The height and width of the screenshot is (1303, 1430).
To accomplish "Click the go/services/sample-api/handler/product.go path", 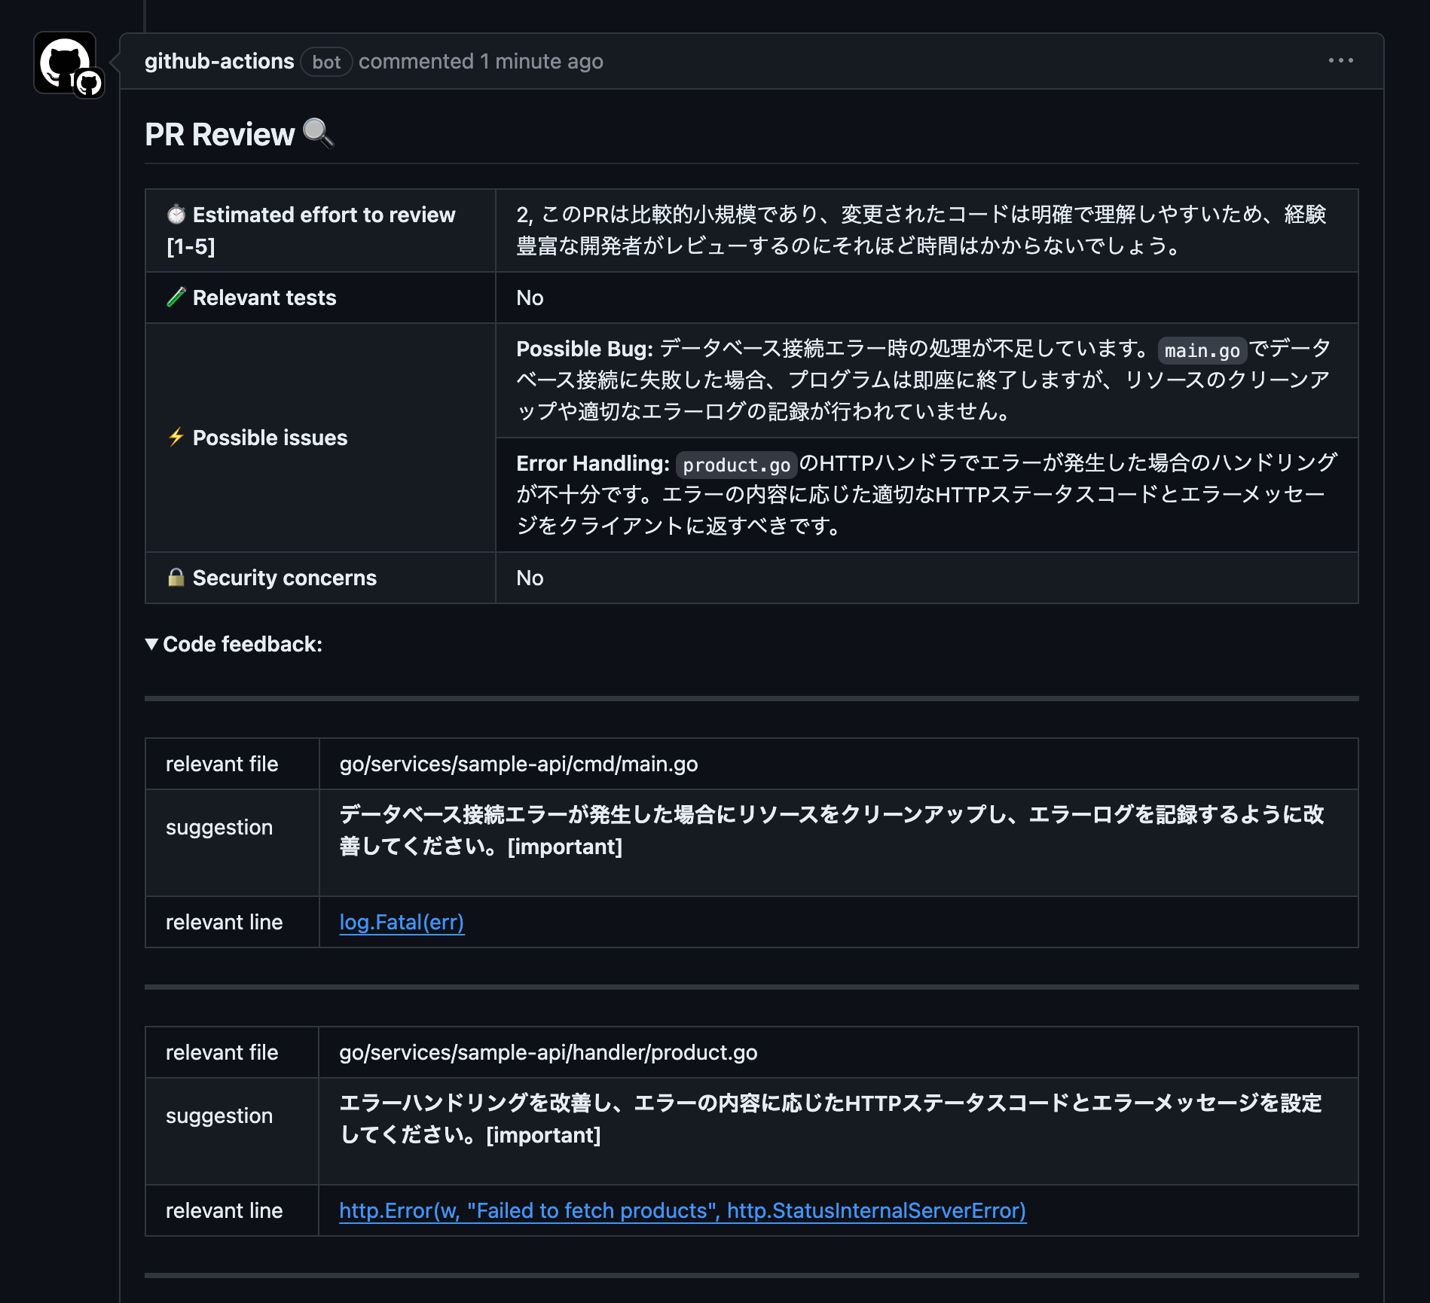I will (548, 1052).
